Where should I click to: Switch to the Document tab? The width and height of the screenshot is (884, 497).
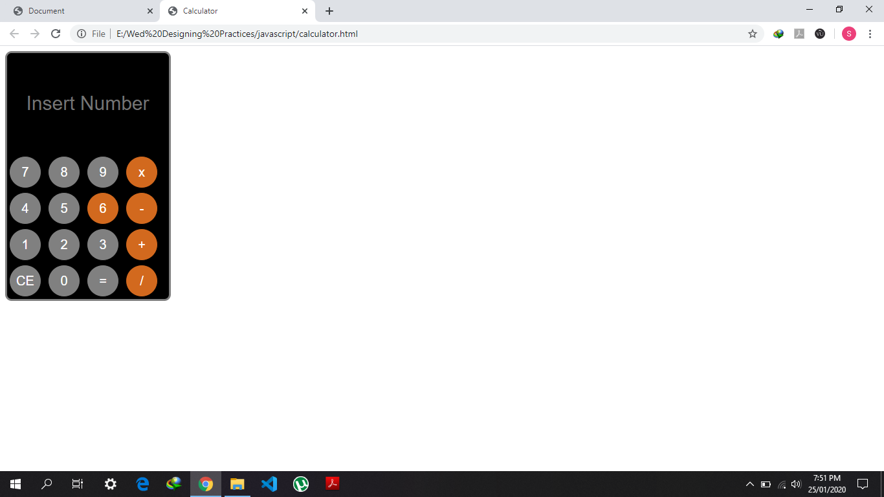tap(78, 11)
